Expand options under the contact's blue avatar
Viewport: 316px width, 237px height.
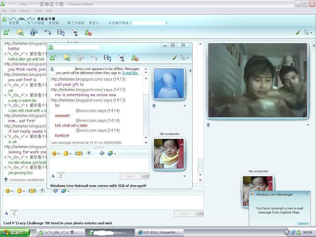[x=185, y=106]
